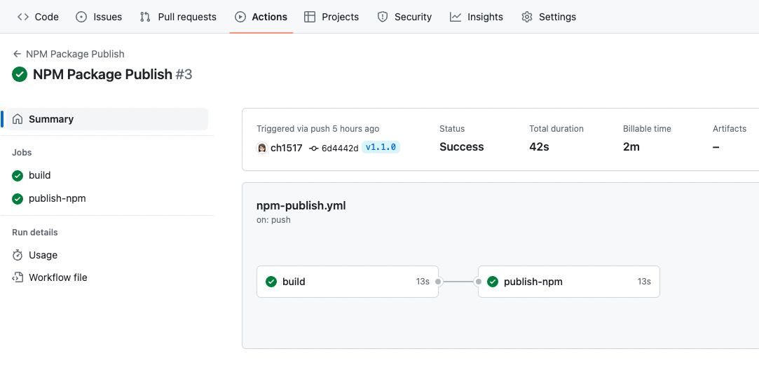Open commit 6d4442d
The width and height of the screenshot is (759, 372).
pos(340,148)
